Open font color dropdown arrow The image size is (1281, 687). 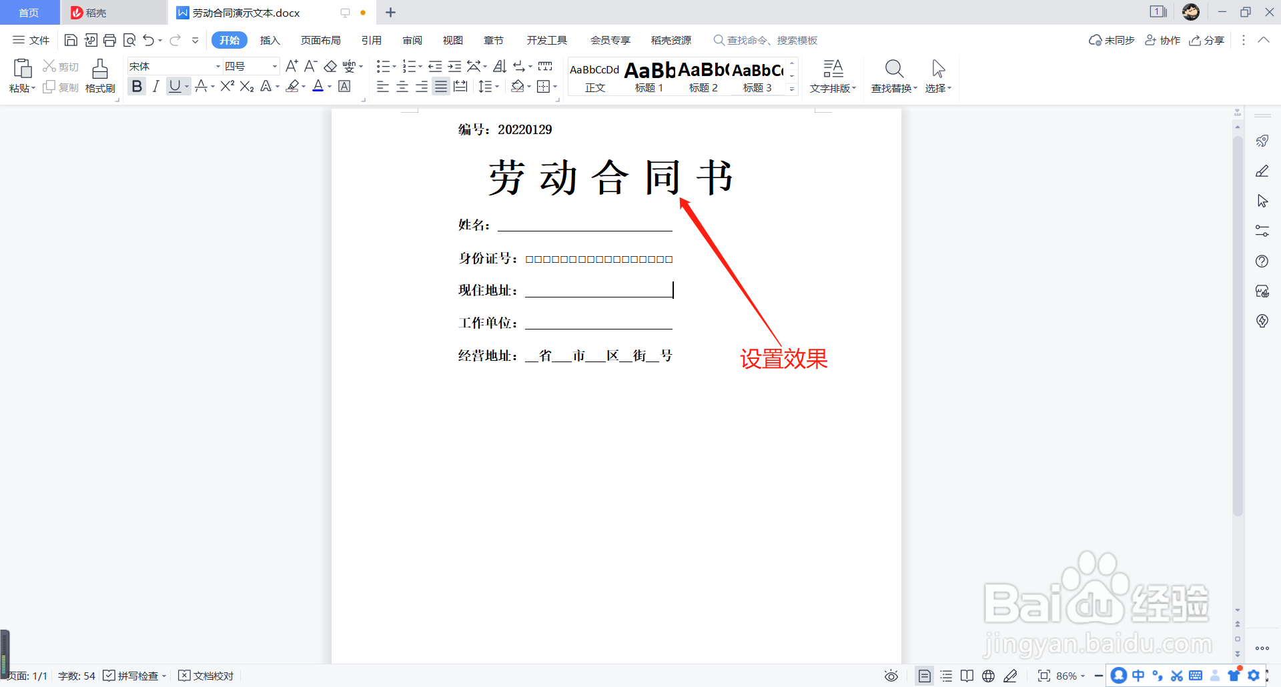pyautogui.click(x=330, y=86)
